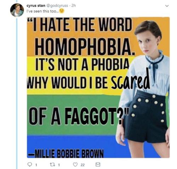177x169 pixels.
Task: Click the retweet count of 1
Action: click(x=59, y=165)
